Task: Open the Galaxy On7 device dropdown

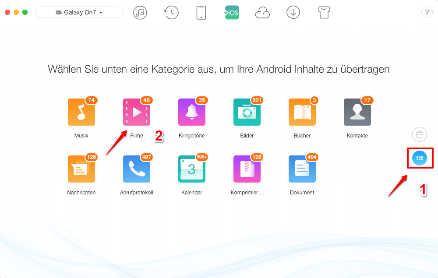Action: 79,12
